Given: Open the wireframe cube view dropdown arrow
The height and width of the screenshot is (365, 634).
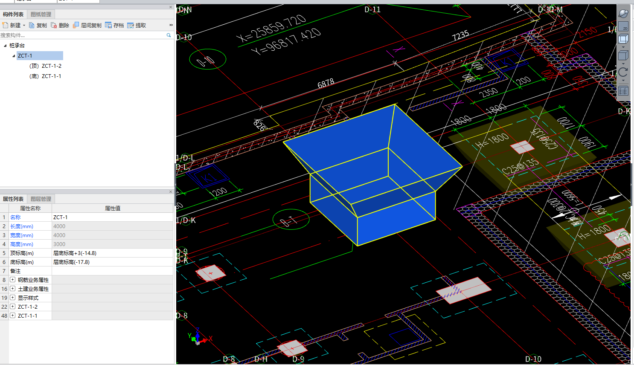Looking at the screenshot, I should click(x=623, y=47).
